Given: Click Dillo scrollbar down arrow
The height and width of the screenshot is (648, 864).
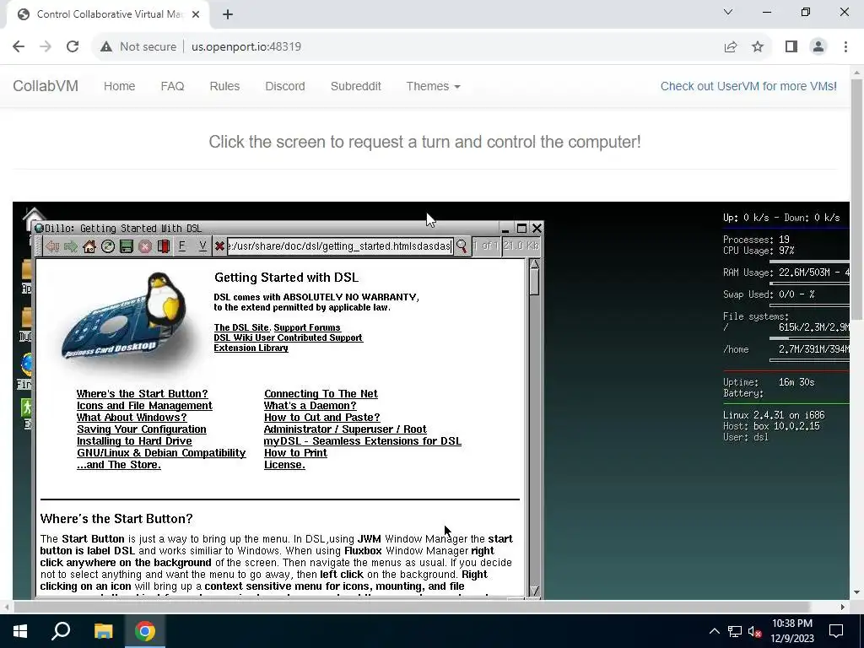Looking at the screenshot, I should 534,590.
